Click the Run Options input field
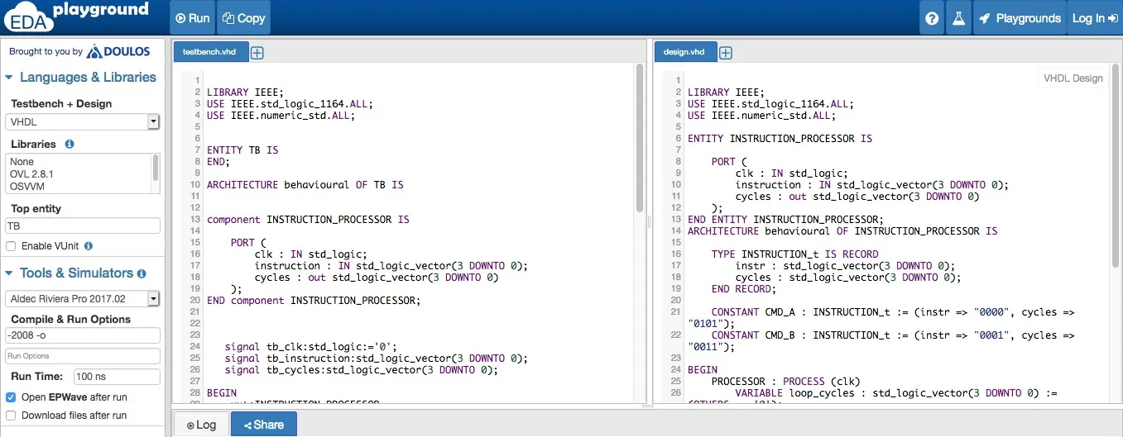The height and width of the screenshot is (437, 1123). pos(82,356)
